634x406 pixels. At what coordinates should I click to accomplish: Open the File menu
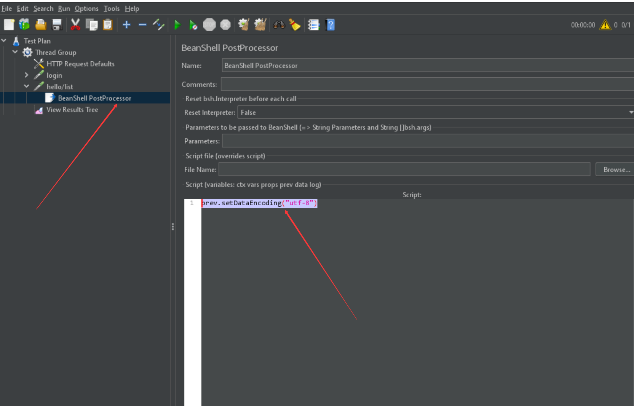coord(6,8)
